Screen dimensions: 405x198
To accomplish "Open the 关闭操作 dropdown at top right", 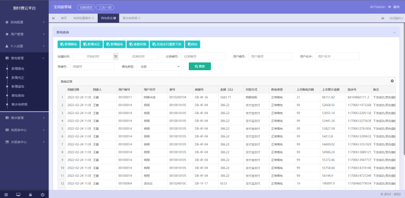I will [396, 18].
